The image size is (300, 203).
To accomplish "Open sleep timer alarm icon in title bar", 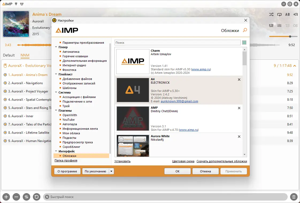I will [22, 4].
